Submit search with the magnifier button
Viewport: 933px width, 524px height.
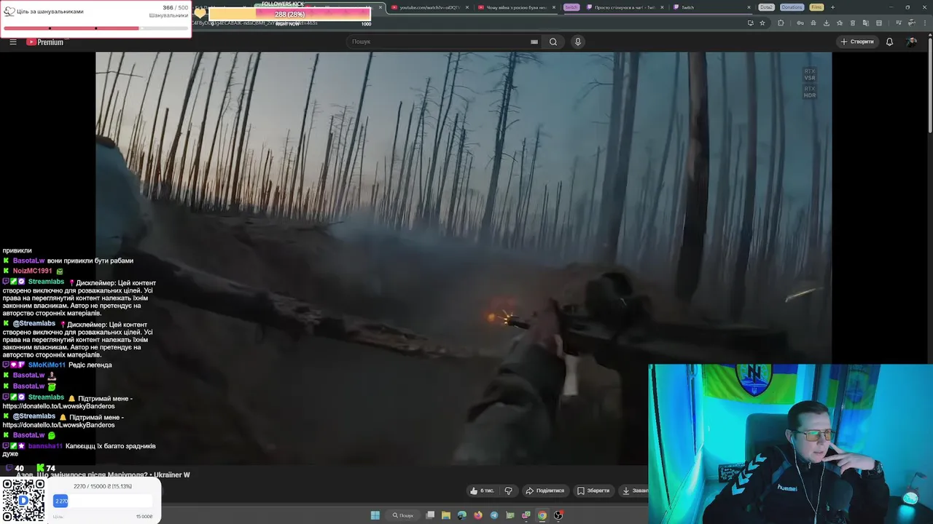(553, 41)
